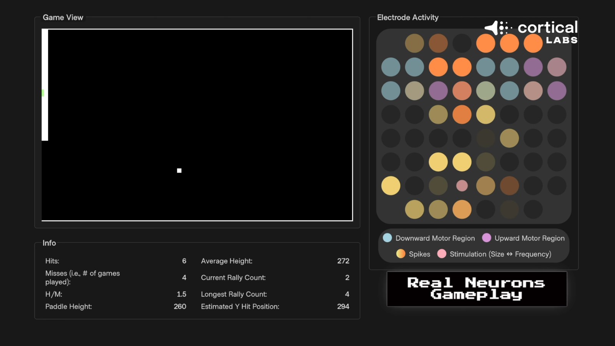Click the Cortical Labs logo icon
The image size is (615, 346).
coord(498,28)
